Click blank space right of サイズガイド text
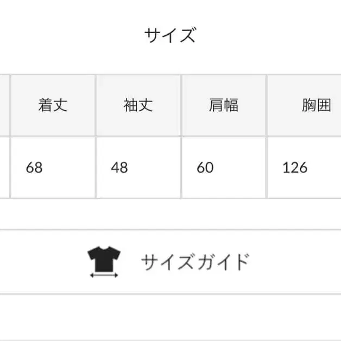Screen dimensions: 341x341 (293, 262)
